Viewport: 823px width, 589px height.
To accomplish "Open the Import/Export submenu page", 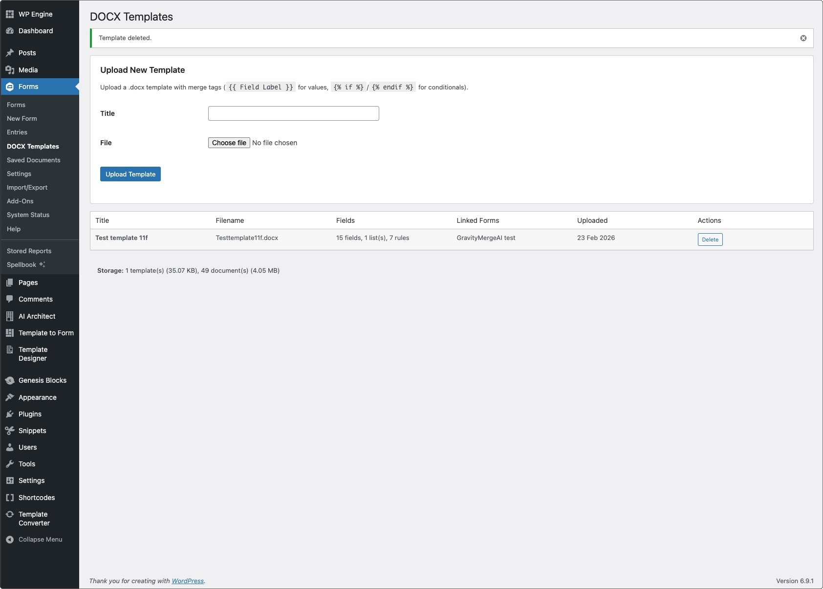I will point(27,188).
